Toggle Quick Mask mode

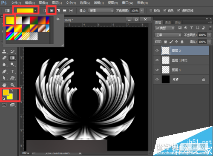coord(4,105)
